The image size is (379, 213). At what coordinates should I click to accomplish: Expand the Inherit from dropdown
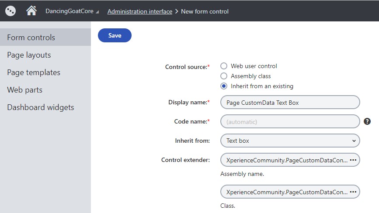point(290,141)
